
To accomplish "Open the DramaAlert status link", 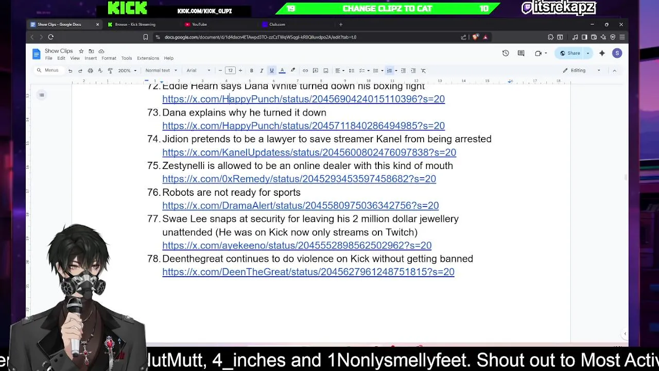I will (x=301, y=206).
